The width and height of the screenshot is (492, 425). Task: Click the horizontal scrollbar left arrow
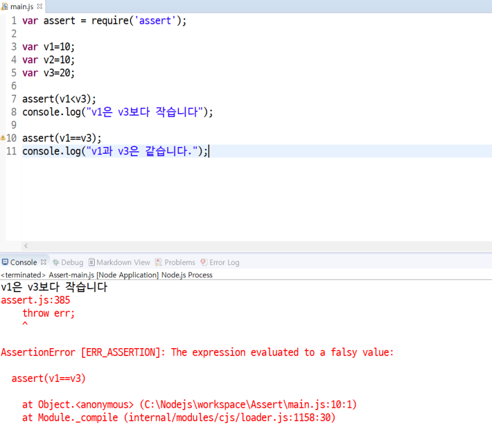point(26,246)
